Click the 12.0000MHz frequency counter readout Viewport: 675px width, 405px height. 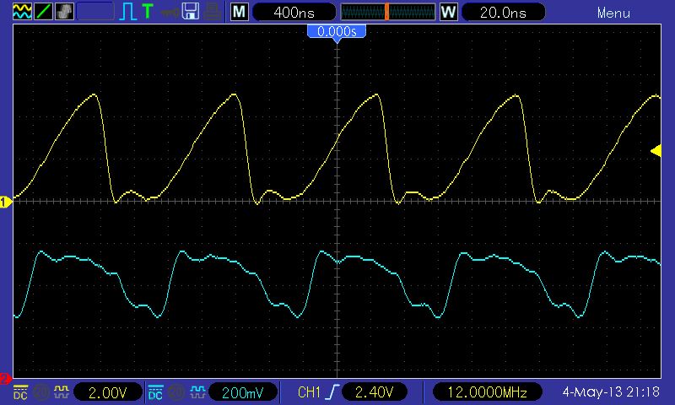(x=487, y=392)
